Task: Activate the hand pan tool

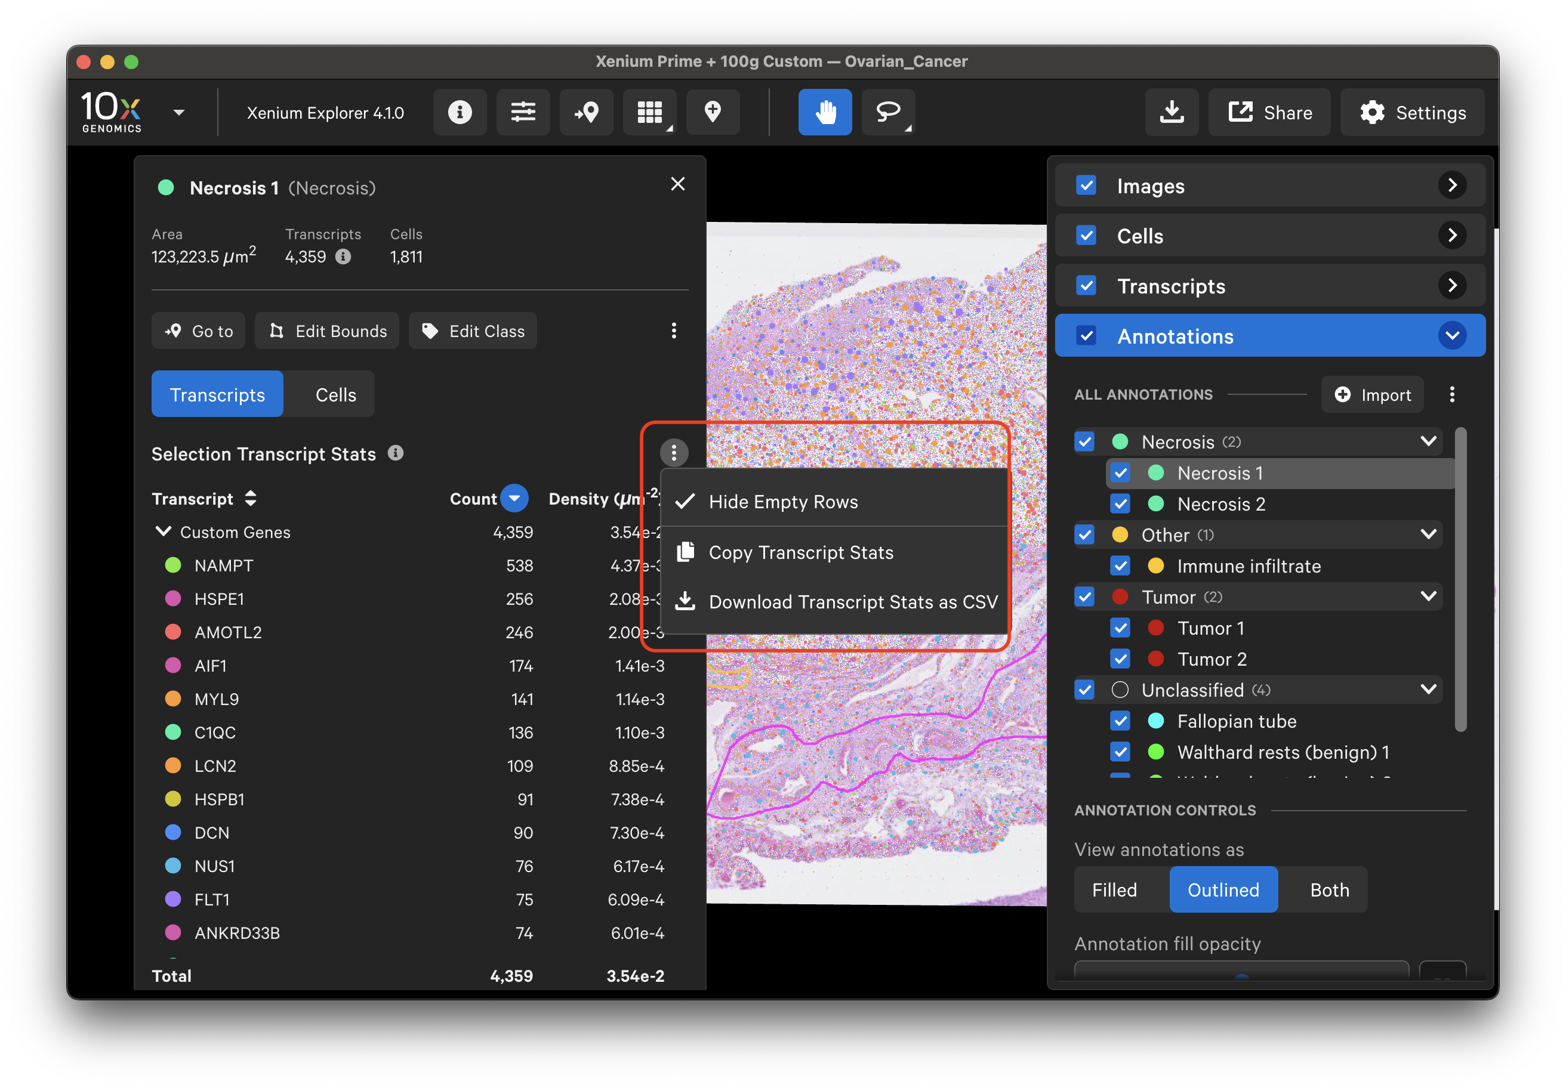Action: point(825,113)
